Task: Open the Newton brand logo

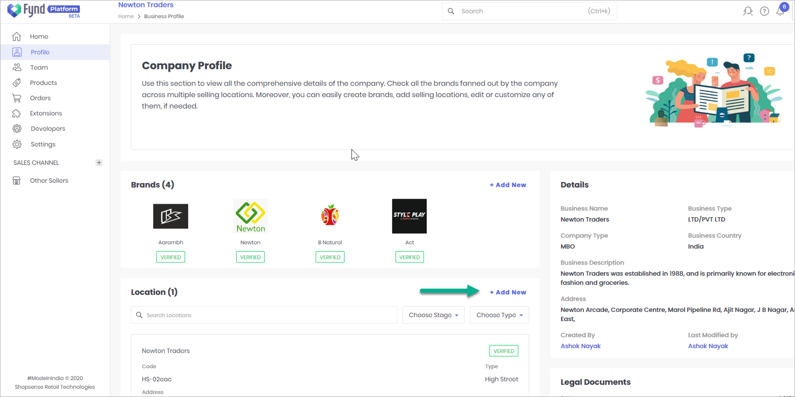Action: (x=251, y=216)
